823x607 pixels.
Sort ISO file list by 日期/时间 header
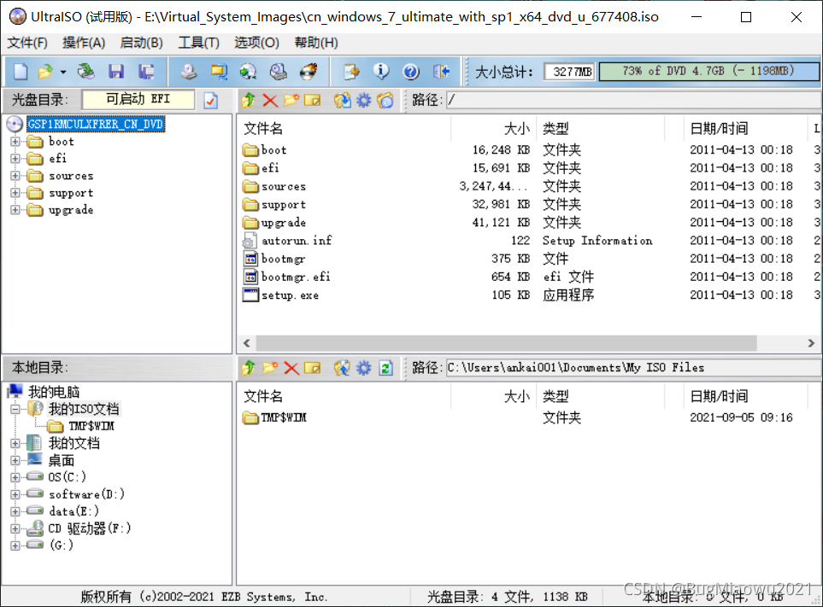719,128
